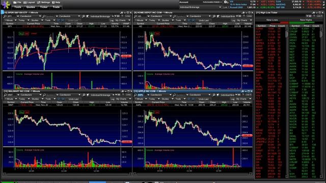Click the compare-symbol magnifier in Apple chart
Screen dimensions: 326x183
pos(174,95)
